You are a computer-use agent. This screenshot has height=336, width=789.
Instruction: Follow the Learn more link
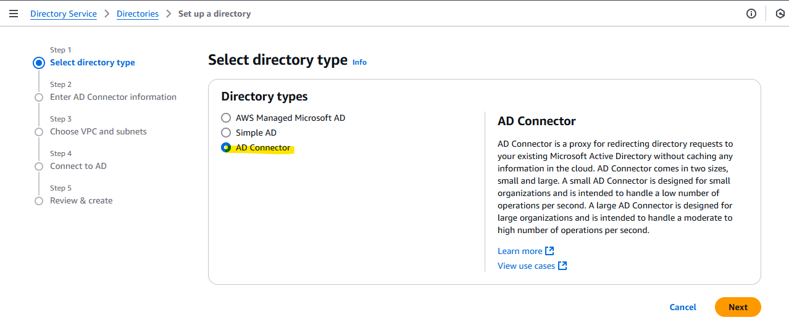coord(520,251)
